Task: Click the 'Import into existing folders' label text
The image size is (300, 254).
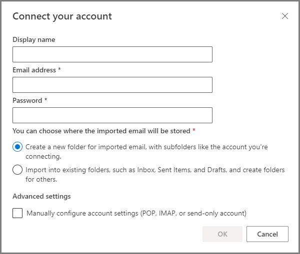Action: tap(155, 174)
